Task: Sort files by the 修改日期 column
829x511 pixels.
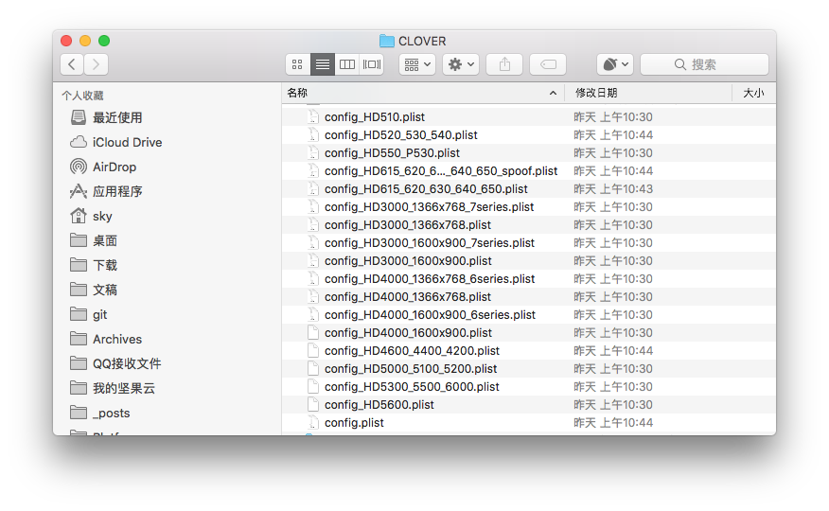Action: tap(648, 93)
